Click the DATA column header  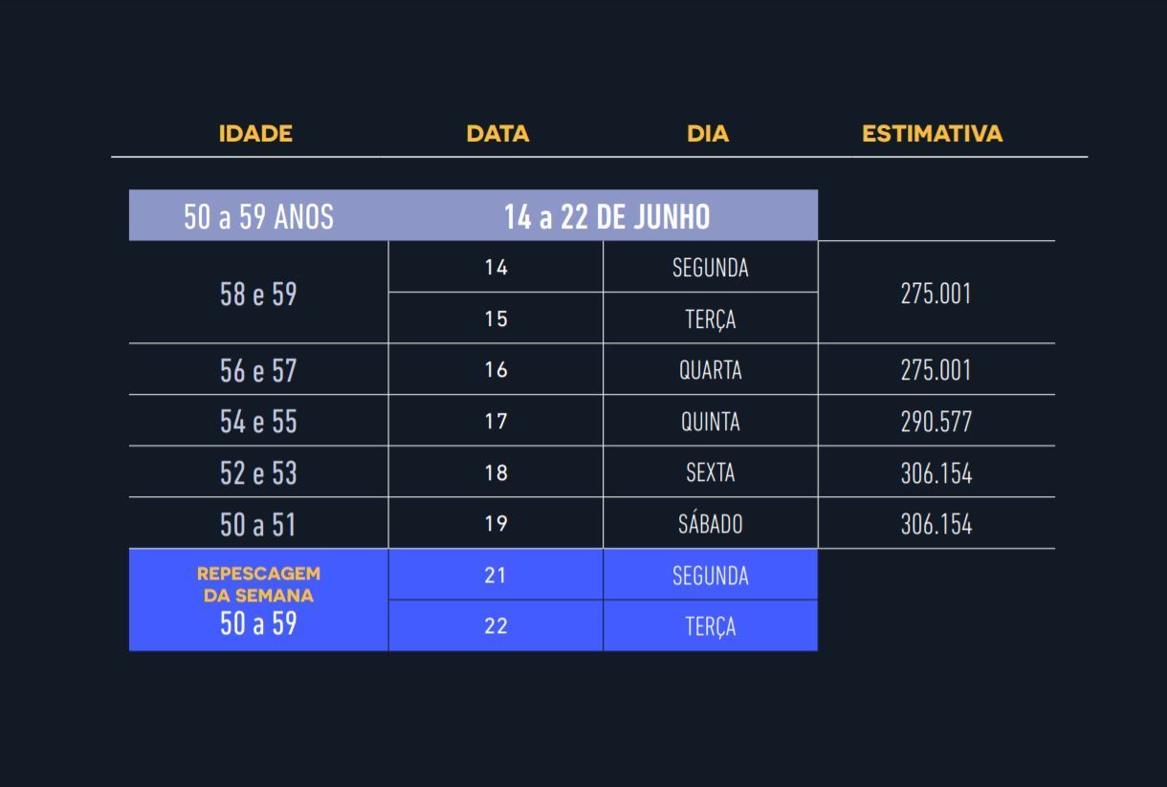click(497, 134)
